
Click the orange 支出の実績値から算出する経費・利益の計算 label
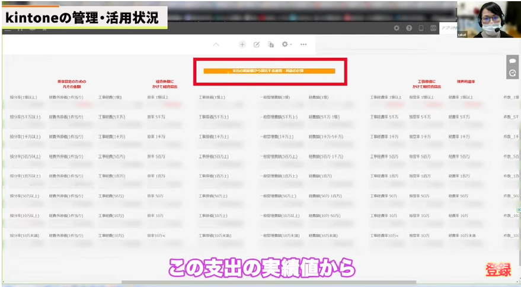(x=269, y=70)
